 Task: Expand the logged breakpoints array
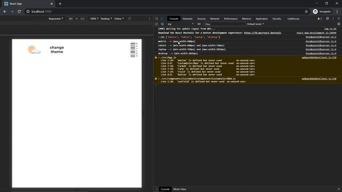pos(159,37)
